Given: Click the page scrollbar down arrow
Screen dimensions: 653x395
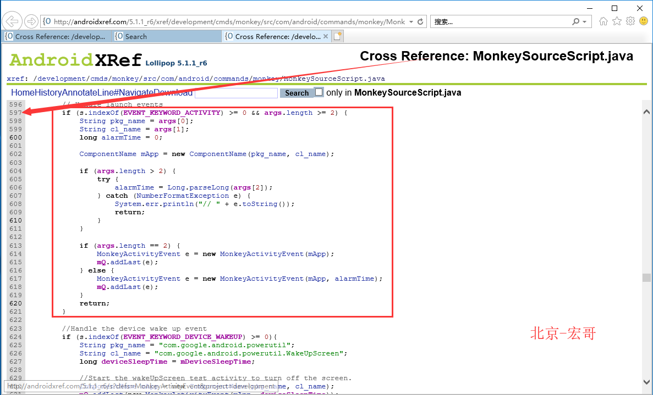Looking at the screenshot, I should (646, 382).
